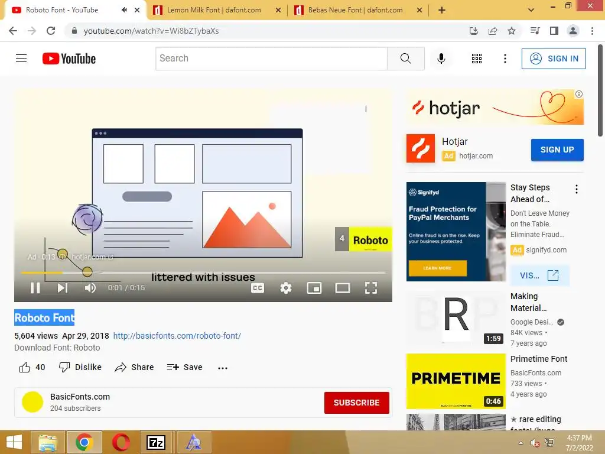Open the taskbar volume icon
Screen dimensions: 605x454
coord(535,443)
